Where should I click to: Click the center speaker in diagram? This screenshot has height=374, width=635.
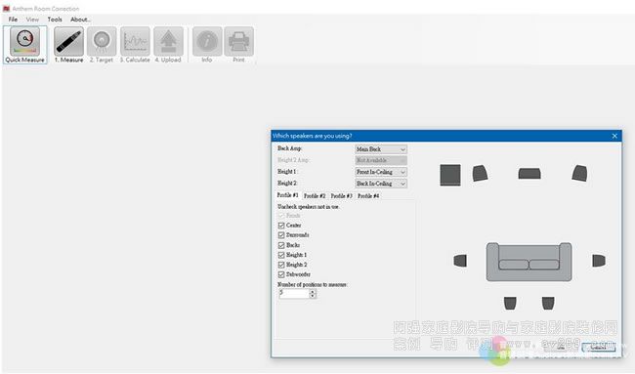tap(529, 174)
